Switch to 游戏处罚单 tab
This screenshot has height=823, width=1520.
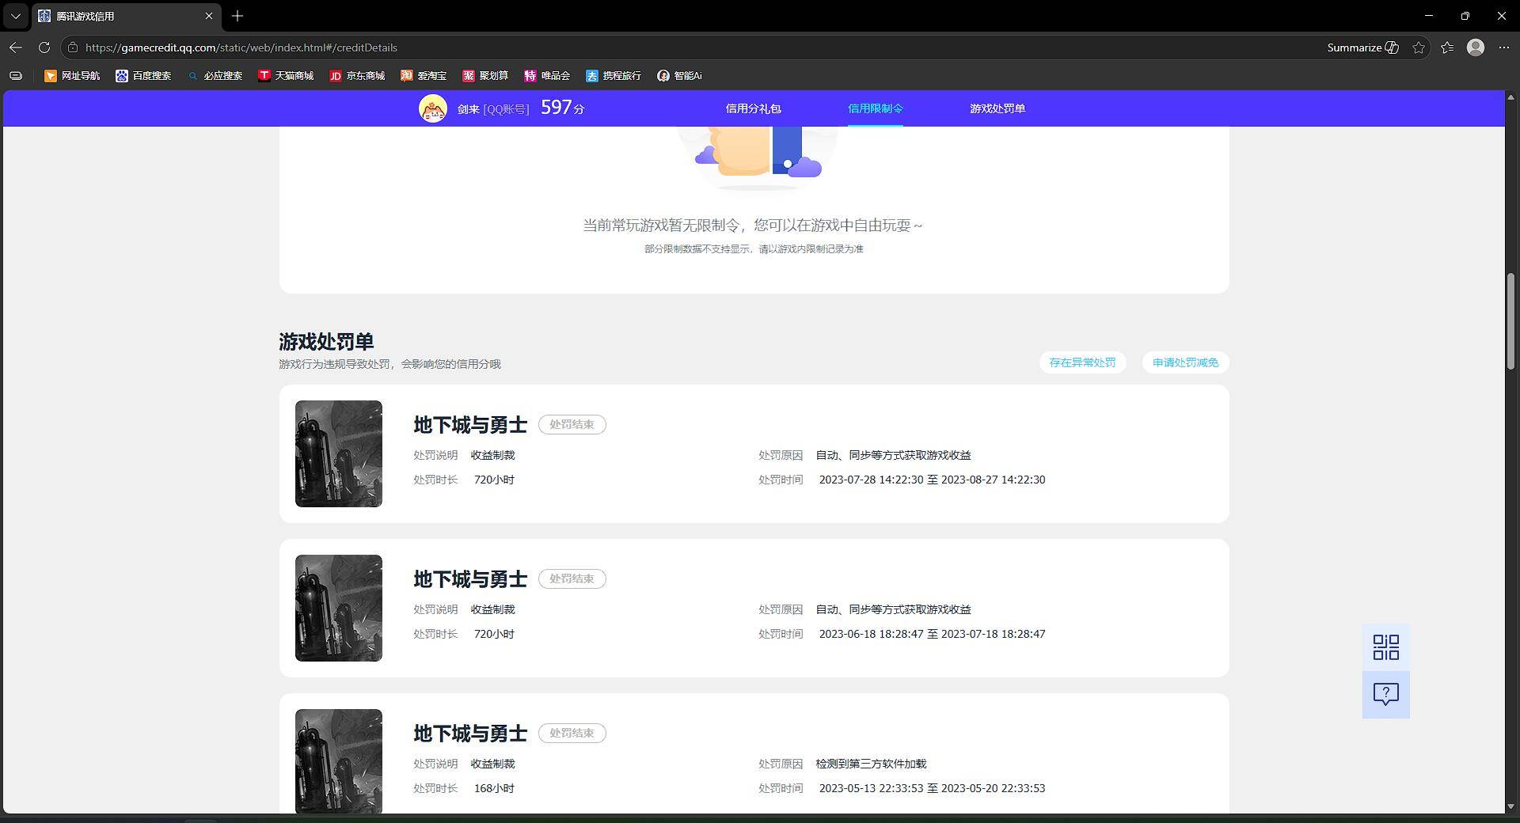[997, 108]
